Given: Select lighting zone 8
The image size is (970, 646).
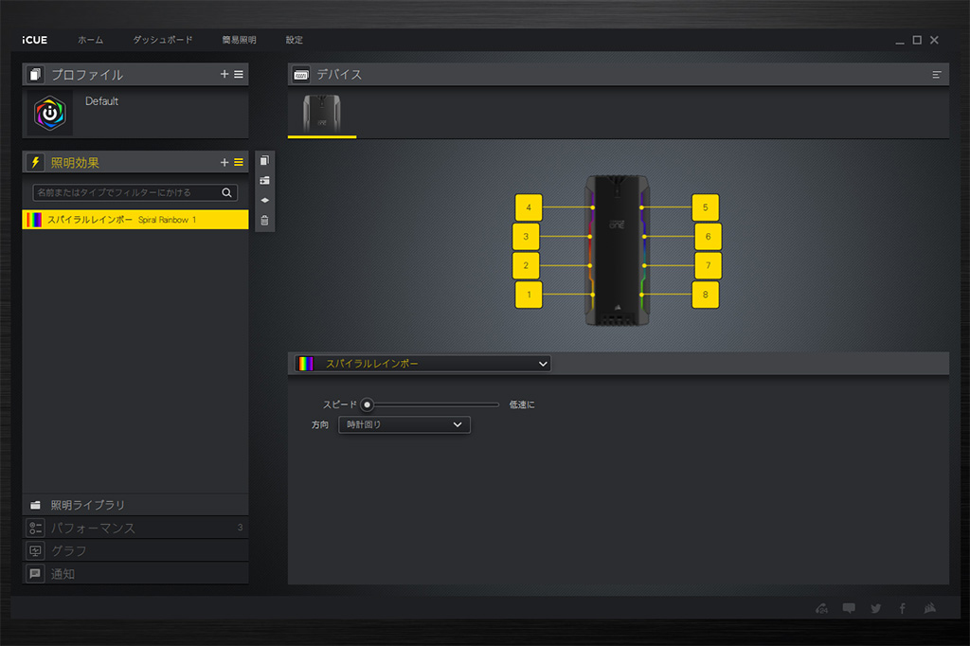Looking at the screenshot, I should point(705,295).
